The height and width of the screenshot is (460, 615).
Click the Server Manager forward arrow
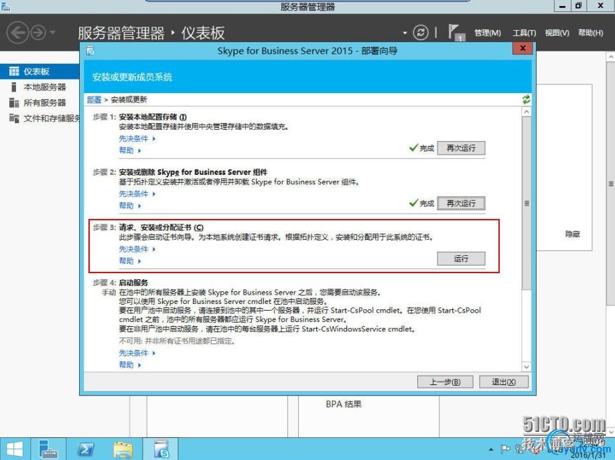(38, 33)
